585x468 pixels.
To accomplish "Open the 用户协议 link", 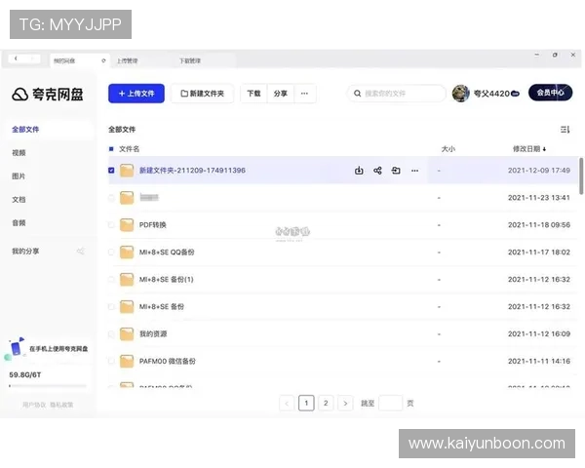I will coord(34,405).
